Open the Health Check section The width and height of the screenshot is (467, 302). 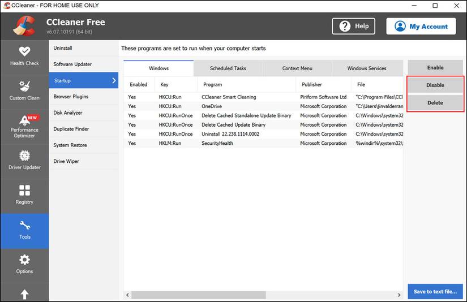pos(24,55)
